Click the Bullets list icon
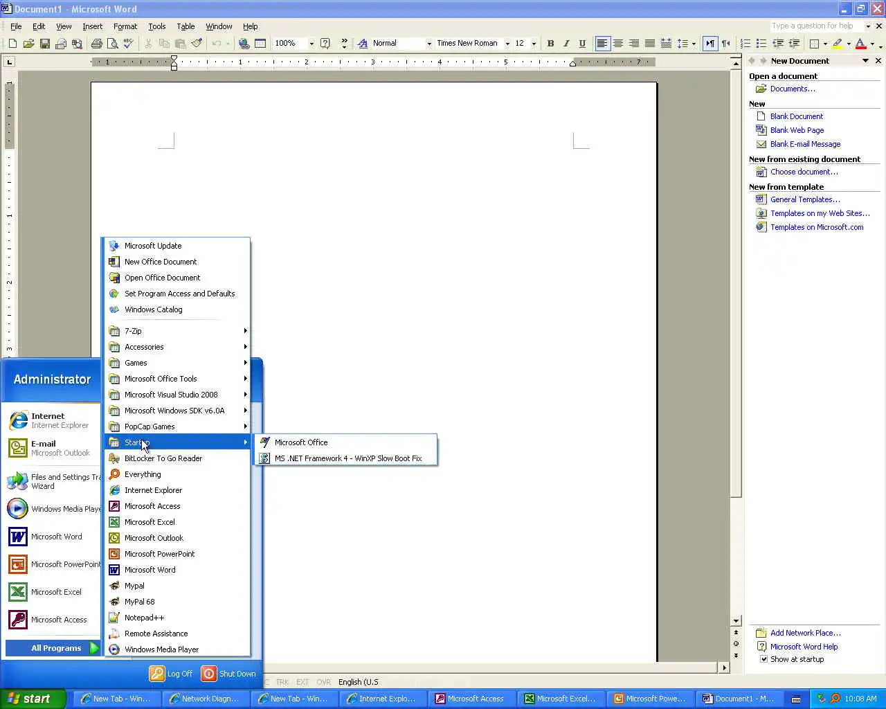886x709 pixels. point(761,43)
